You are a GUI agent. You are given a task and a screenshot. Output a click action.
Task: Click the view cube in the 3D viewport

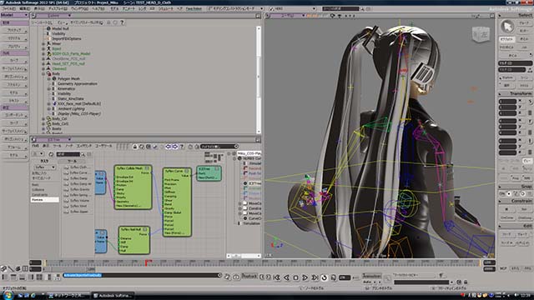(x=481, y=35)
